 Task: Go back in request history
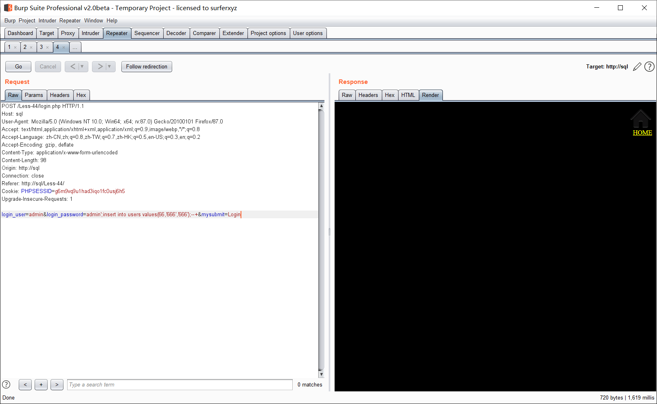pyautogui.click(x=72, y=66)
